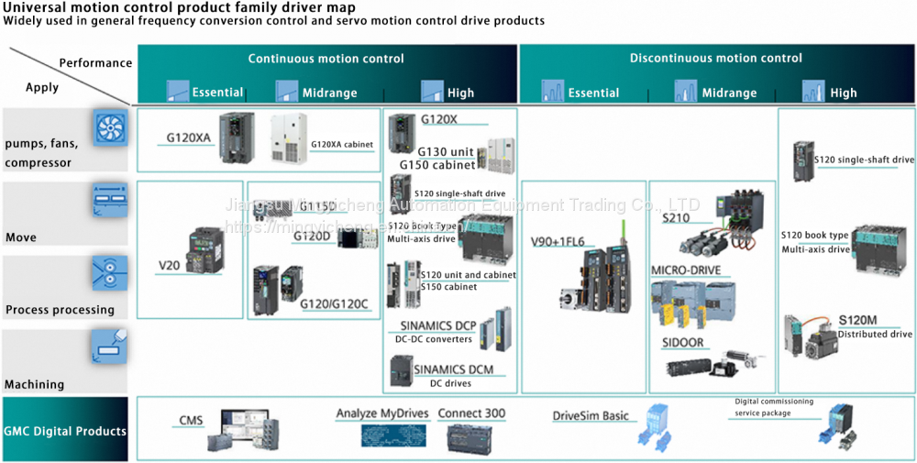Select the Discontinuous motion control header
Viewport: 917px width, 463px height.
pyautogui.click(x=715, y=59)
